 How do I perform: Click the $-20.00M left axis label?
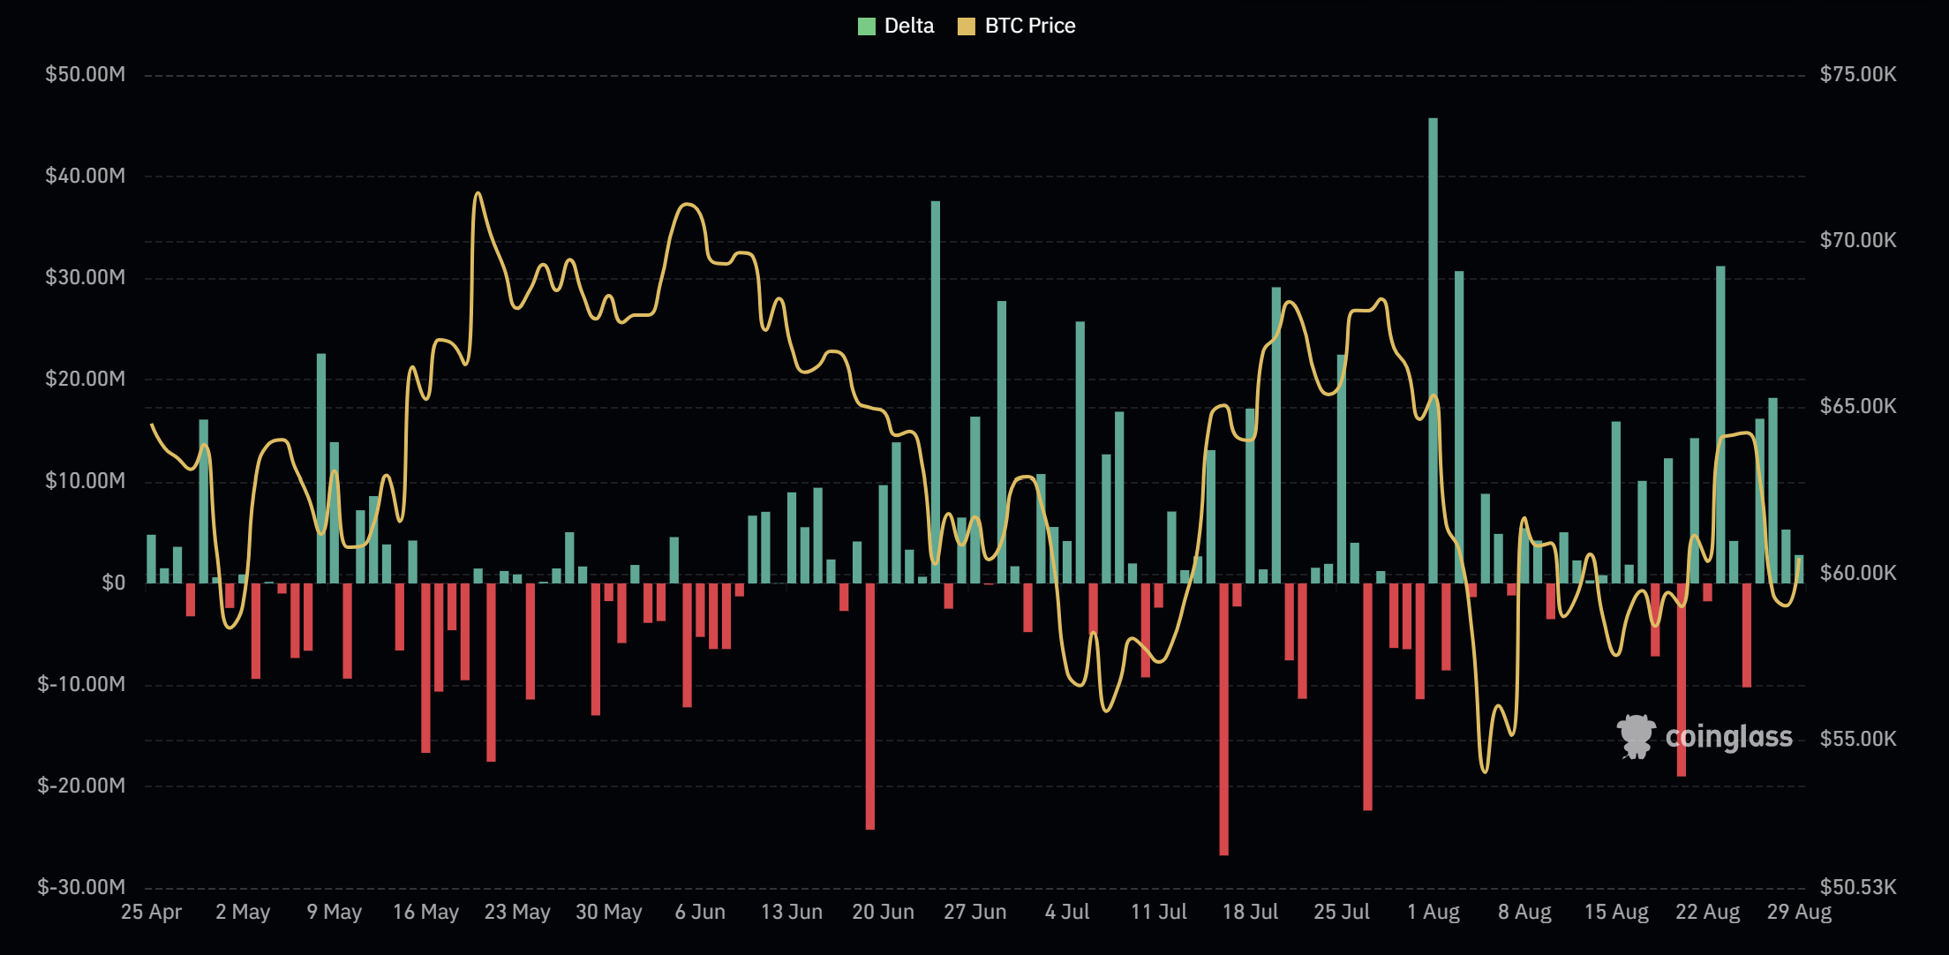pyautogui.click(x=81, y=786)
